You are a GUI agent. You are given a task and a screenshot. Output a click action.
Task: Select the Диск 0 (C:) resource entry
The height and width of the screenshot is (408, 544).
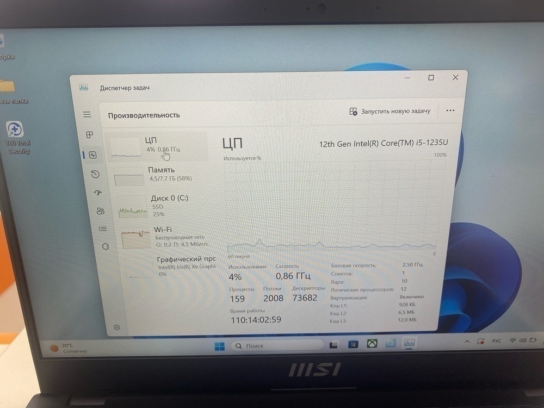tap(164, 206)
